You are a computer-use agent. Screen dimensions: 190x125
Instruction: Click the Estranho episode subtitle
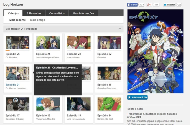(x=101, y=57)
